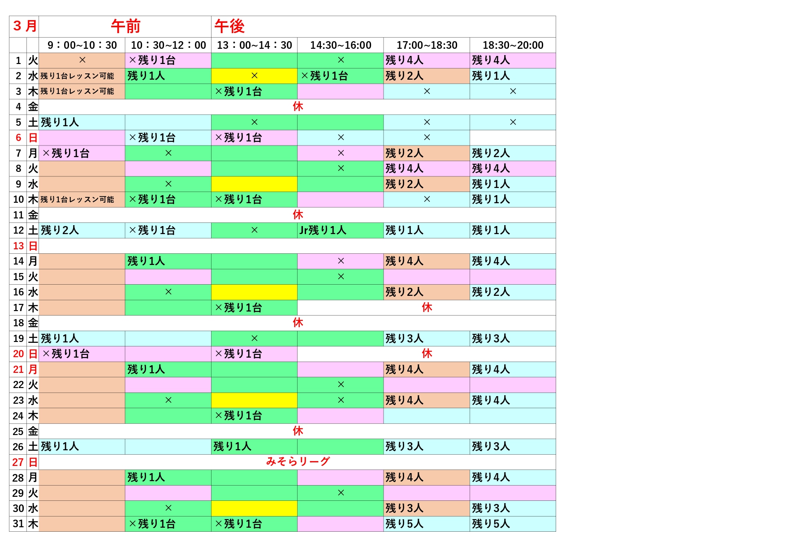Screen dimensions: 786x555
Task: Click 残り2人 at 17:00 on the 2nd
Action: [x=404, y=76]
